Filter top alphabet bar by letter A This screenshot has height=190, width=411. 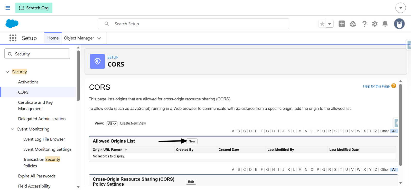click(x=233, y=131)
